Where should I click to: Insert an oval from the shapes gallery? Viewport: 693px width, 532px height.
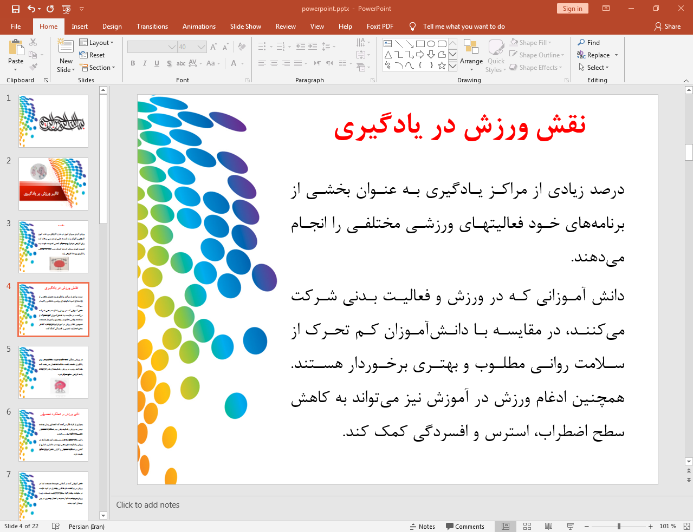pos(431,44)
